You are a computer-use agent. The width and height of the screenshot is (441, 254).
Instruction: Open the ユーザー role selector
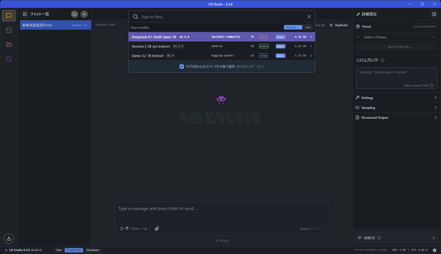[133, 229]
